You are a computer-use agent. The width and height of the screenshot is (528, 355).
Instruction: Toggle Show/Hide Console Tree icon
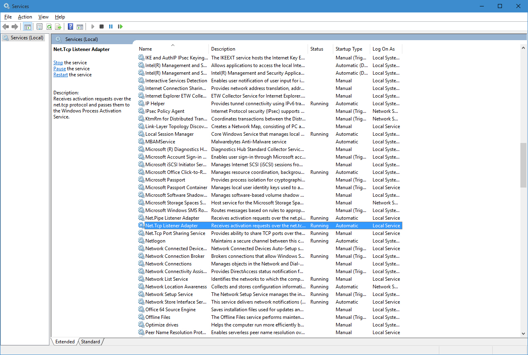[28, 27]
